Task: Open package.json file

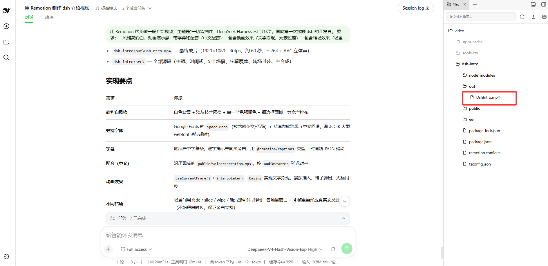Action: point(477,142)
